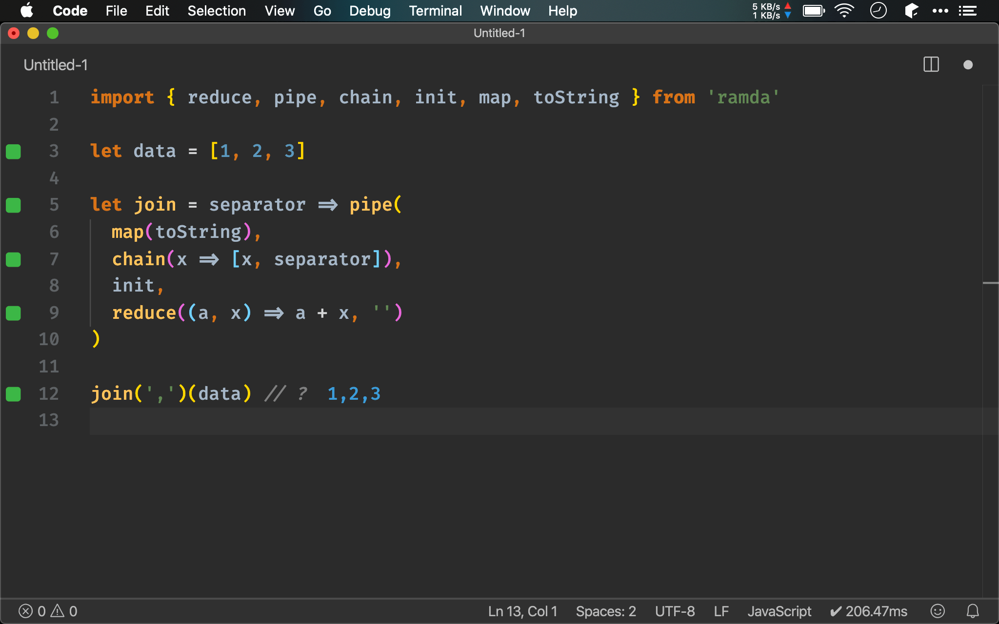Click line number 13 in gutter
The height and width of the screenshot is (624, 999).
(49, 420)
